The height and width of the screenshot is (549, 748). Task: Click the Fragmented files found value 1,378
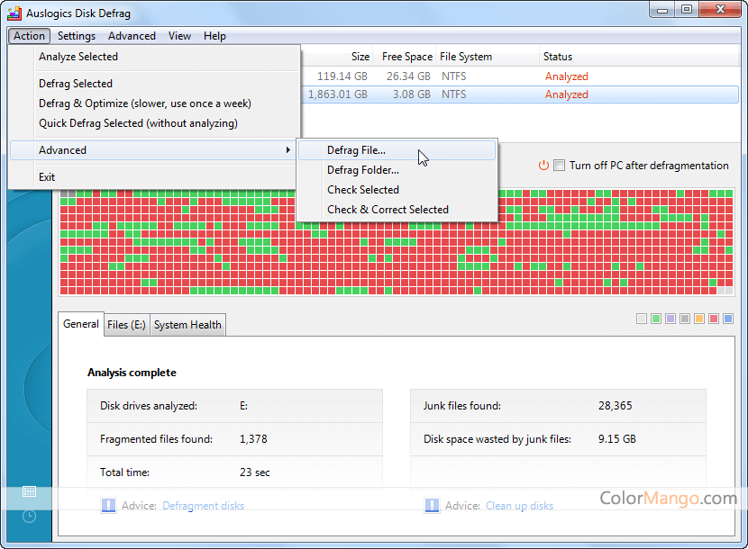(253, 439)
